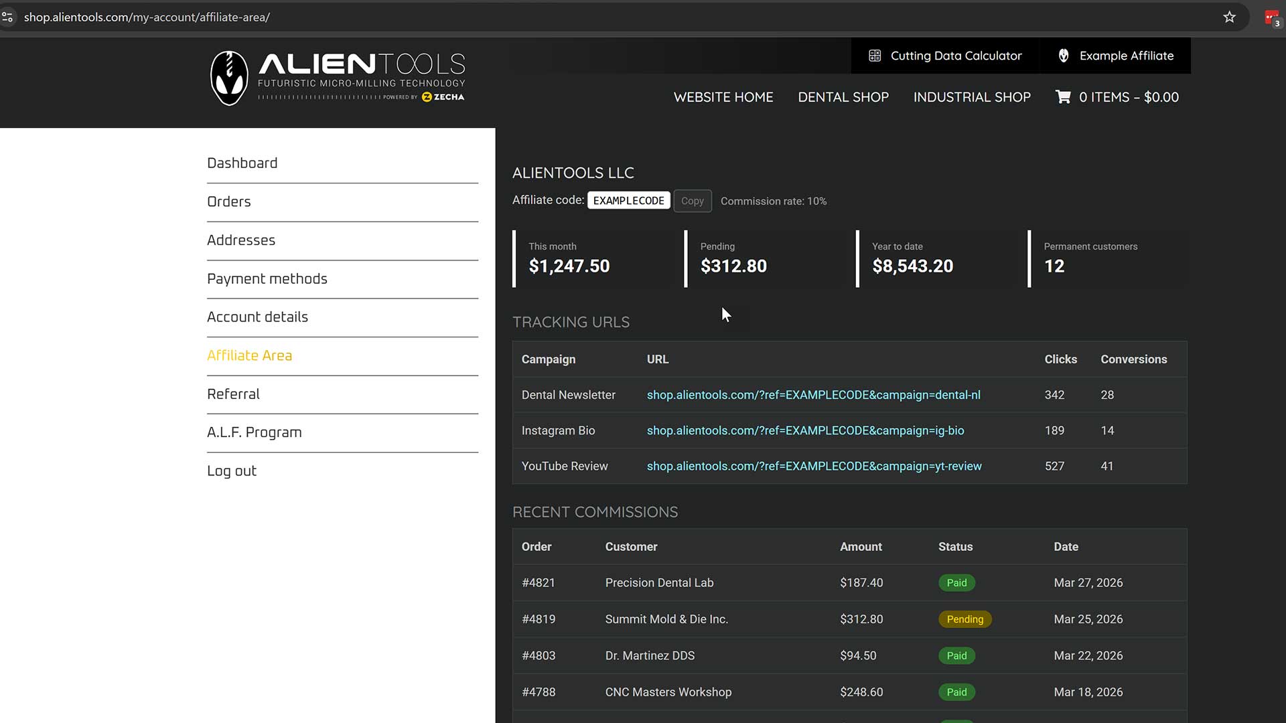This screenshot has width=1286, height=723.
Task: Click order number #4788
Action: pyautogui.click(x=539, y=692)
